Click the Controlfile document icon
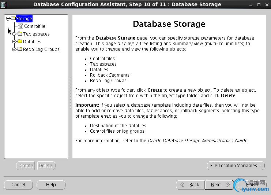271x195 pixels. [20, 26]
